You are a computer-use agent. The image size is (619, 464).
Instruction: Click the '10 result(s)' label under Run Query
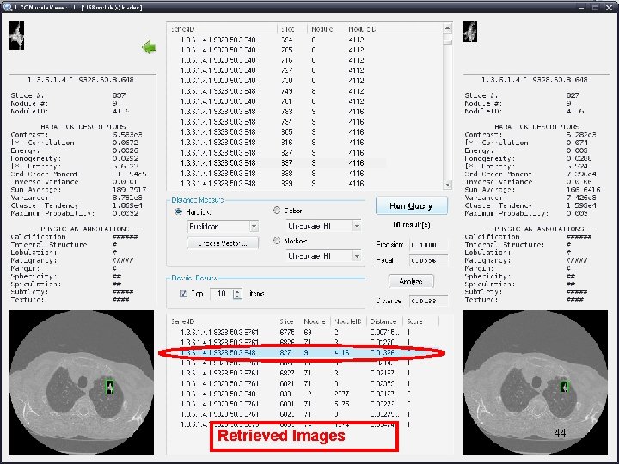click(411, 225)
